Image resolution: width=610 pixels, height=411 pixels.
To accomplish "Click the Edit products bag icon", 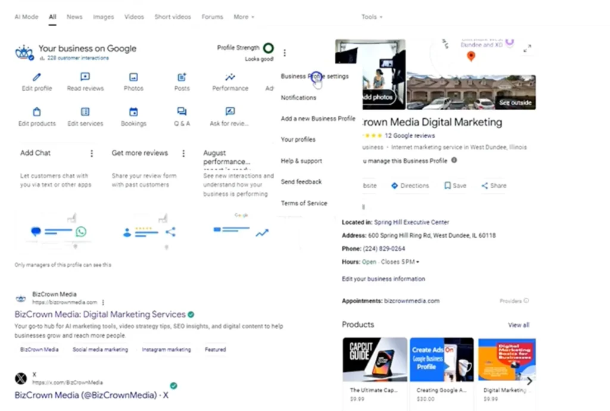I will 37,112.
